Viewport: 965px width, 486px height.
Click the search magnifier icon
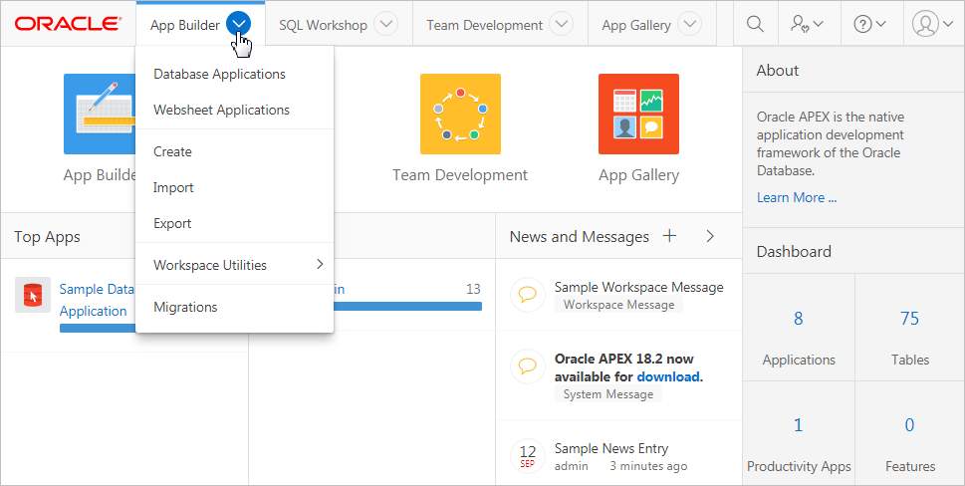click(x=755, y=24)
